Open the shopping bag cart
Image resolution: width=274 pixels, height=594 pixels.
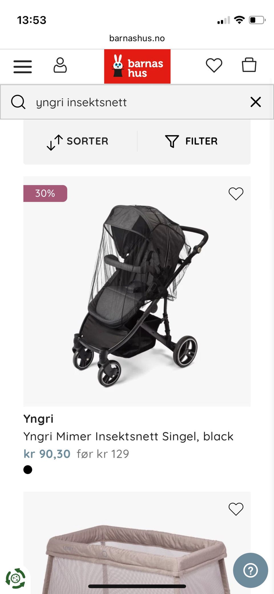point(249,65)
